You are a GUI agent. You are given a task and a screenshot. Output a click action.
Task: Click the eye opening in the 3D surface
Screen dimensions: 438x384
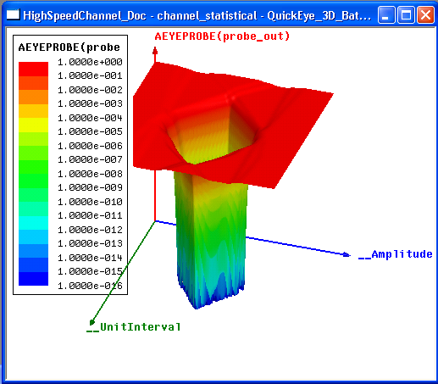(x=212, y=133)
